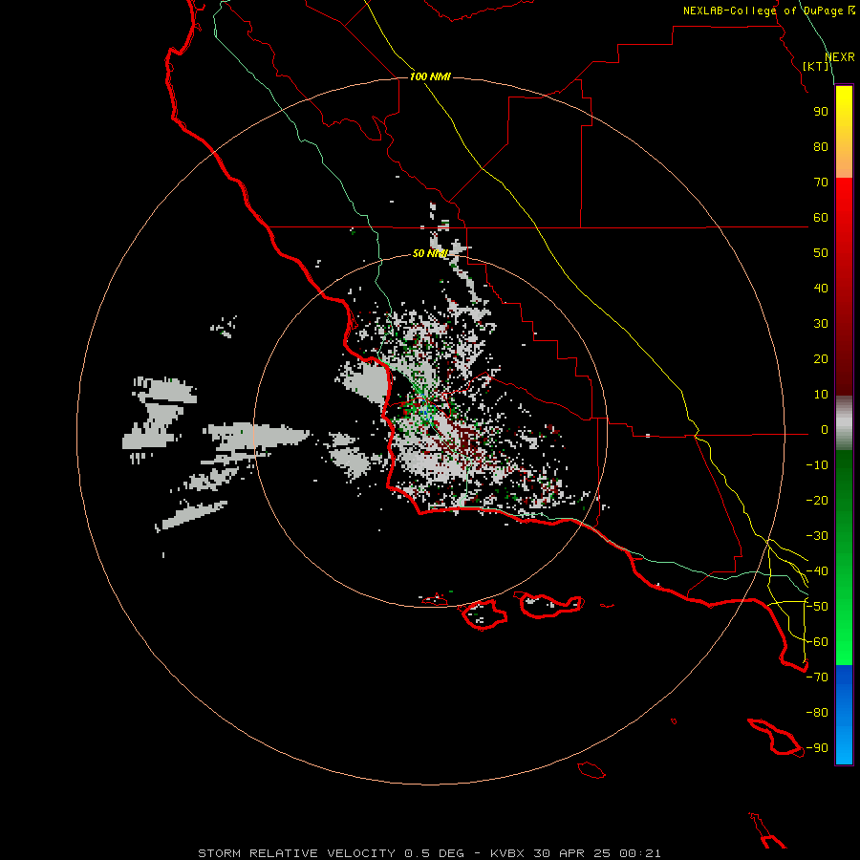Click the 90 value on velocity scale
Image resolution: width=860 pixels, height=860 pixels.
[x=821, y=112]
